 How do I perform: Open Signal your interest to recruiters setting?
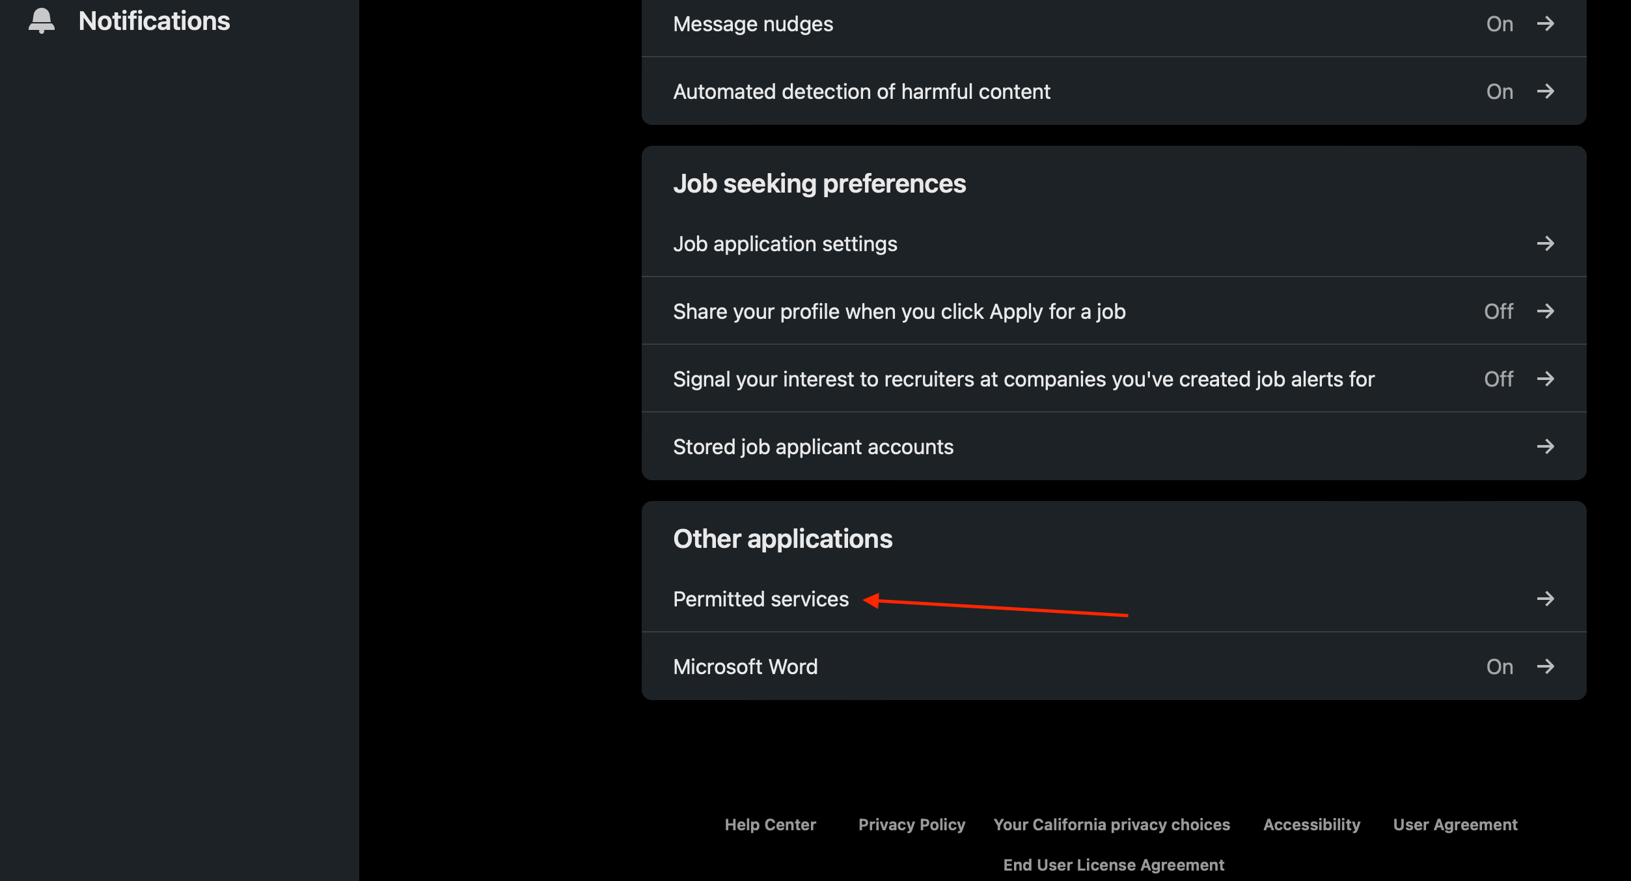pyautogui.click(x=1114, y=379)
